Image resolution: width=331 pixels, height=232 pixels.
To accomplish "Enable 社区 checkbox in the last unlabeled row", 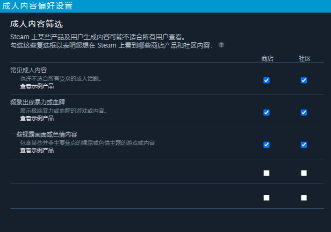I will 304,198.
